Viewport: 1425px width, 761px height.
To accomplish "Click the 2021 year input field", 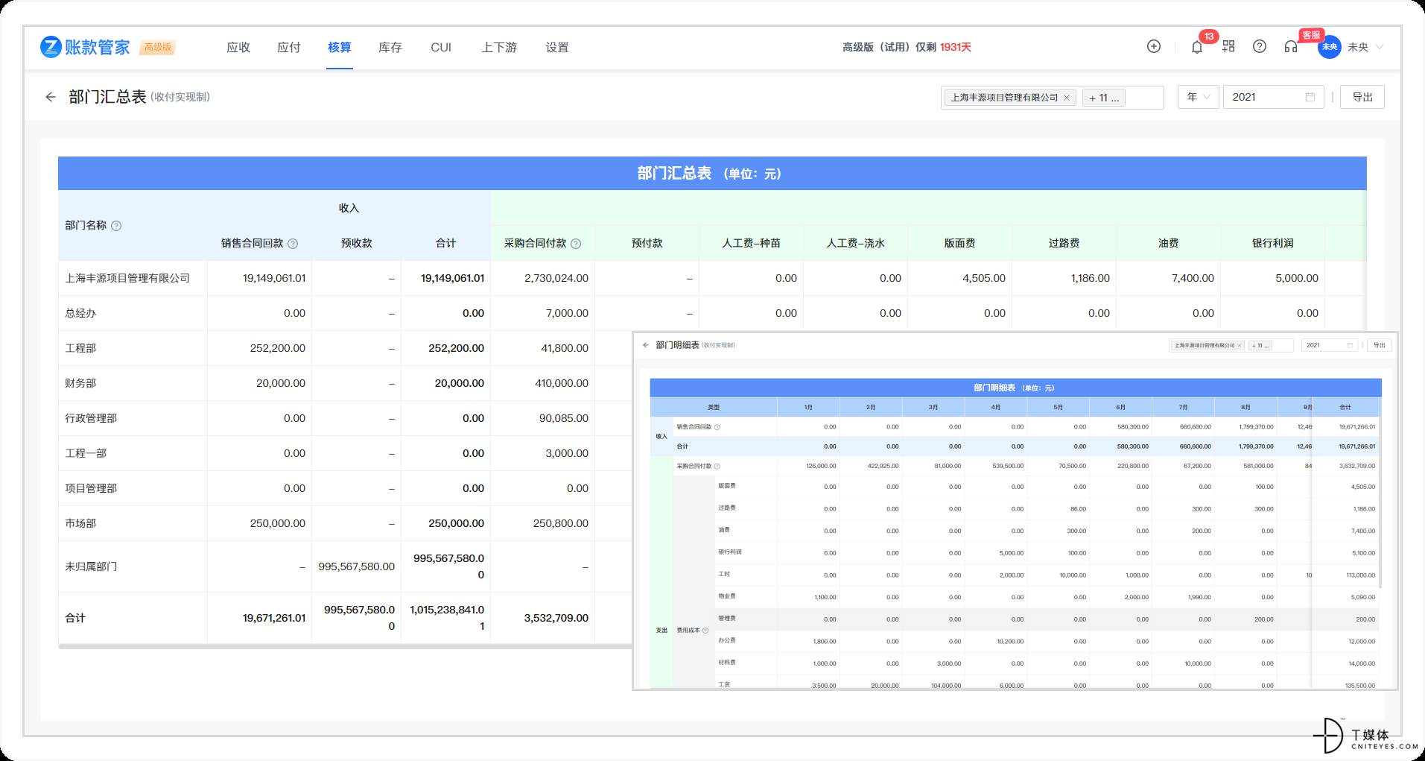I will click(x=1273, y=97).
